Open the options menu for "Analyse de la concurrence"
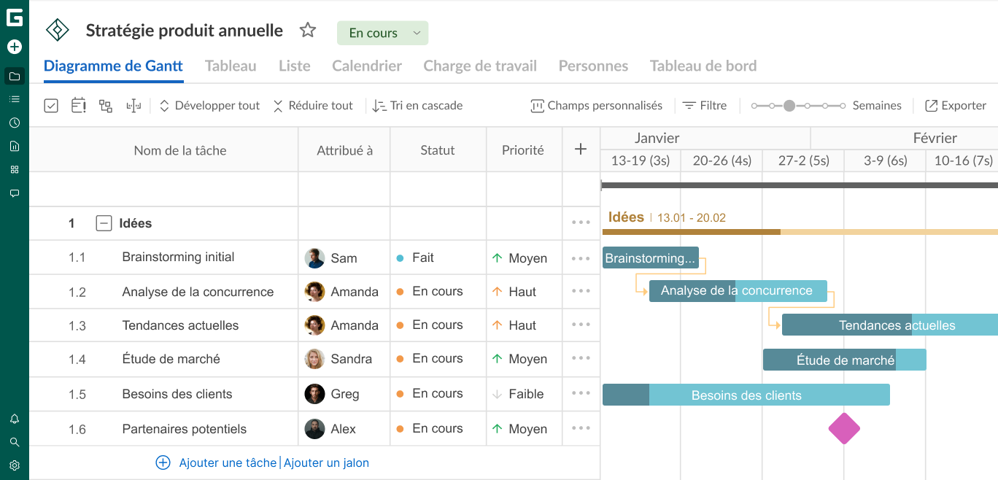Screen dimensions: 998x480 tap(580, 291)
